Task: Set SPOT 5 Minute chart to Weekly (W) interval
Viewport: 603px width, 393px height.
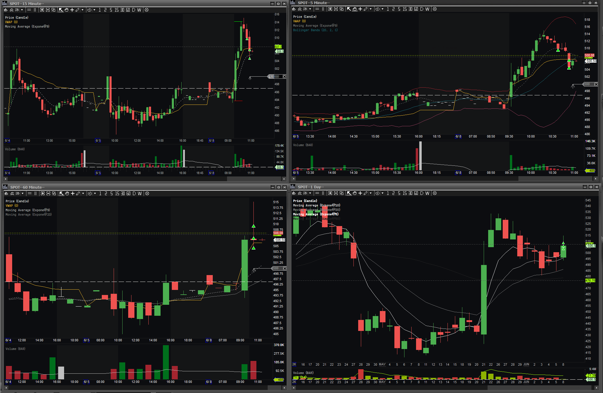Action: 427,9
